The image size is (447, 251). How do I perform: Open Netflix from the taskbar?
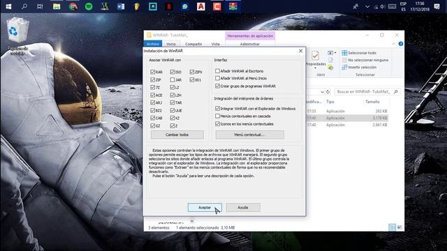tap(169, 6)
